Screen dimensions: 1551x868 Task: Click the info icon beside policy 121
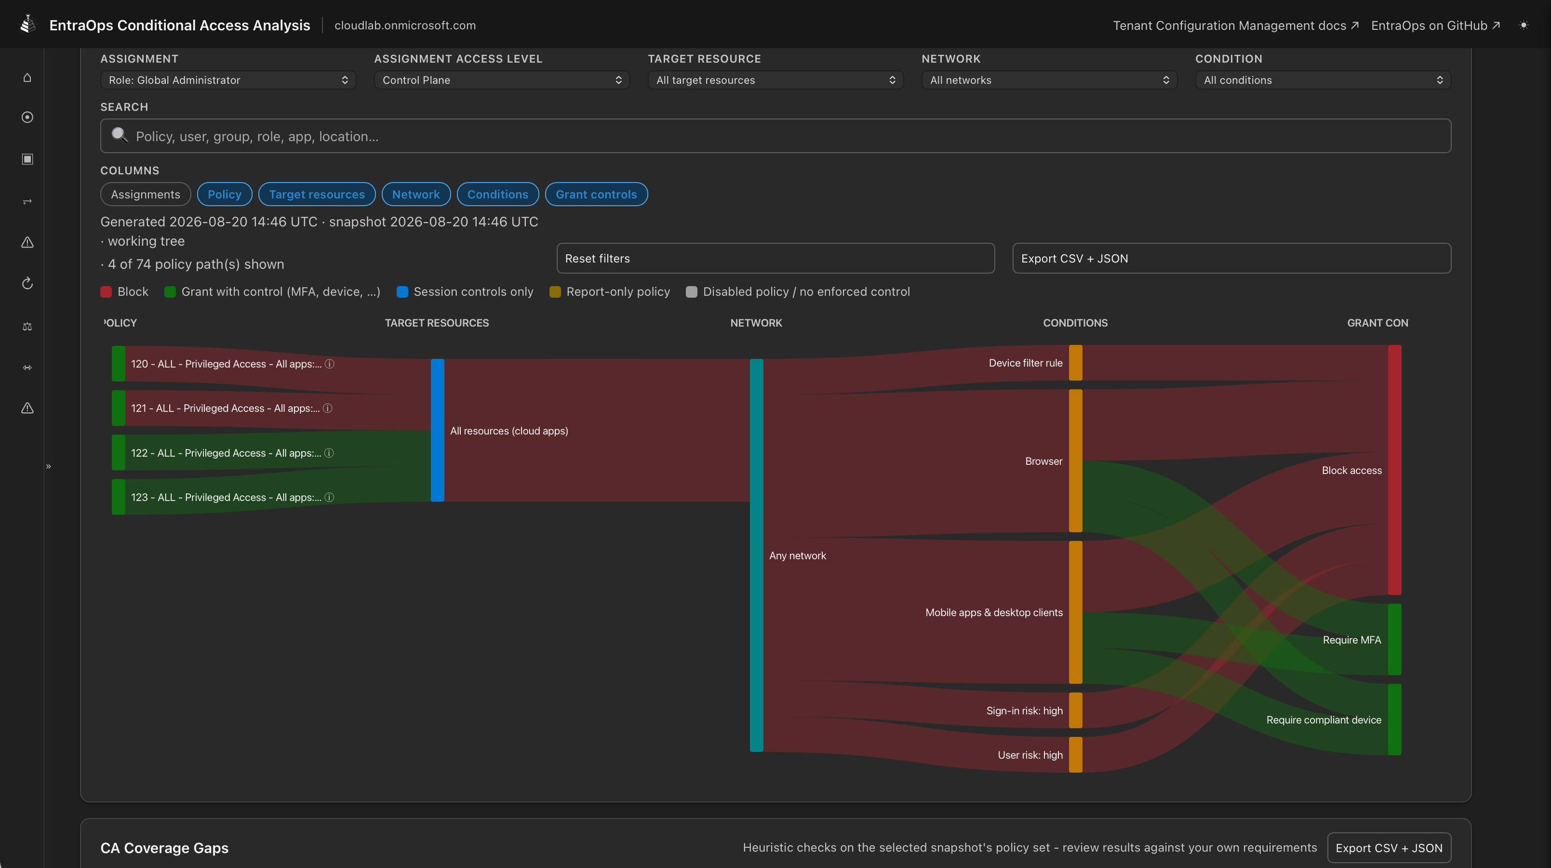328,408
